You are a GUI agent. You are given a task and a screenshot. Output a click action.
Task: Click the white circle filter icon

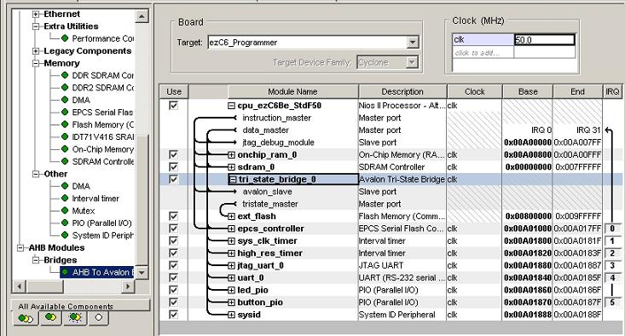98,318
